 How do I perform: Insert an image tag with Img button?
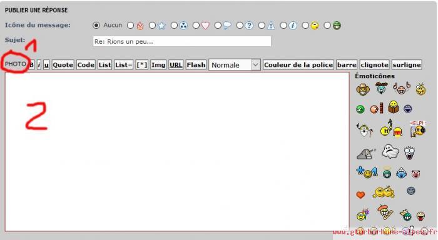(x=158, y=65)
